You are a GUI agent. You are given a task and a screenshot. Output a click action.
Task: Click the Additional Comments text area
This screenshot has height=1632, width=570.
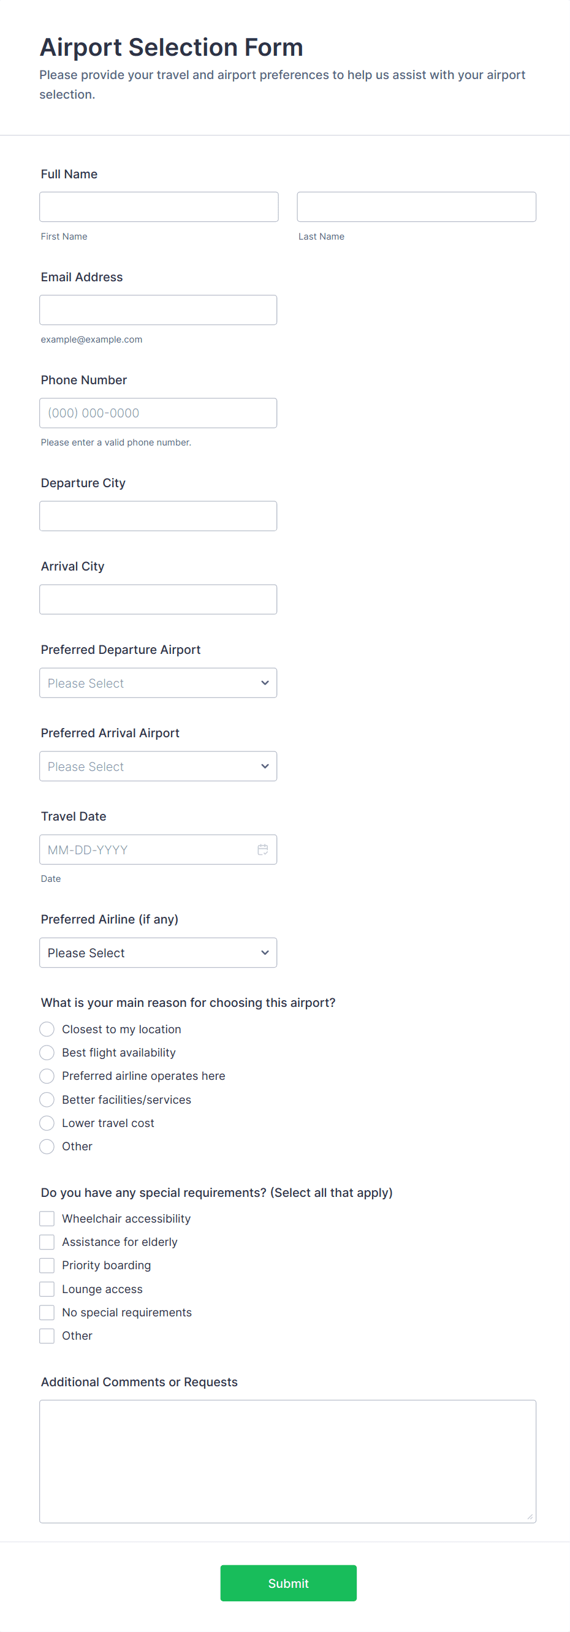point(287,1461)
